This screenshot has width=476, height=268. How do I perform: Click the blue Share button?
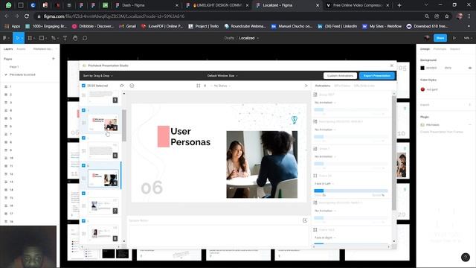click(x=440, y=38)
